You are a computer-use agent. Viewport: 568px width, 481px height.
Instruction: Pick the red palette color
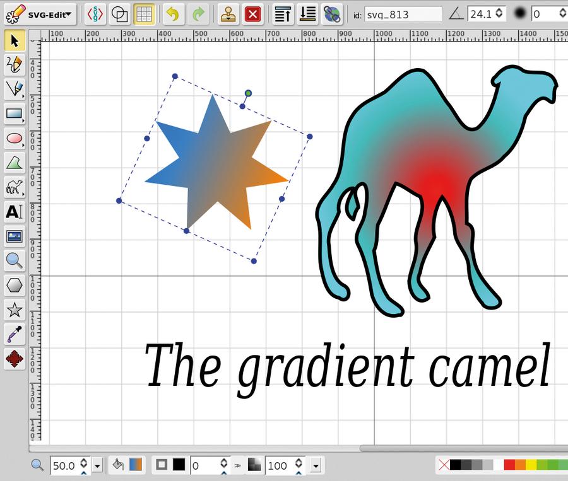(x=509, y=465)
